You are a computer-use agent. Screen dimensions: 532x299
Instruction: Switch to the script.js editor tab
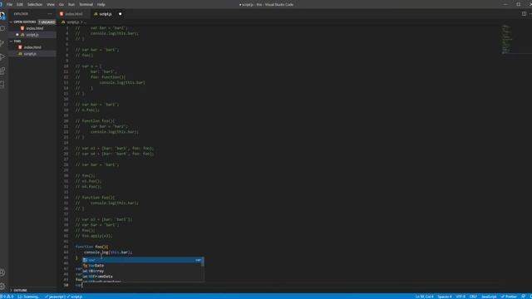pos(108,14)
